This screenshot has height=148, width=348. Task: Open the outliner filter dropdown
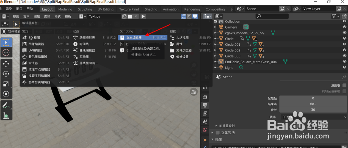point(335,17)
